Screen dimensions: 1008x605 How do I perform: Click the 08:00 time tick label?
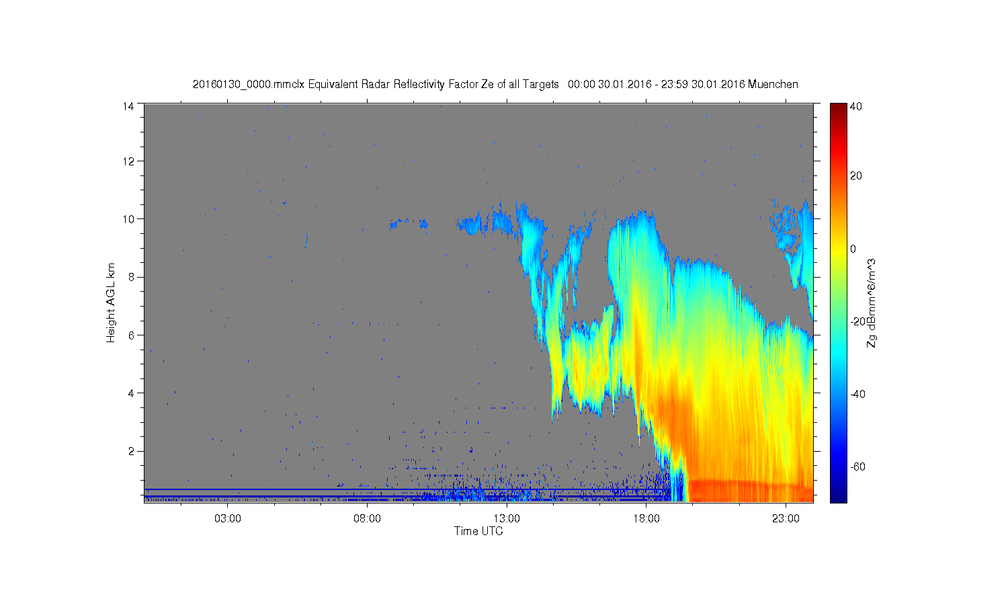point(368,519)
